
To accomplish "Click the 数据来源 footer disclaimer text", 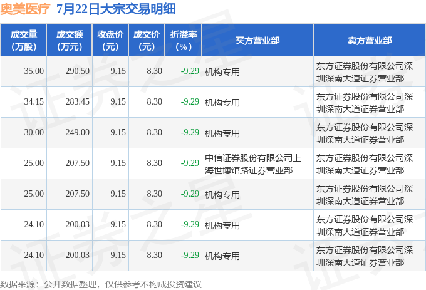I will pyautogui.click(x=101, y=284).
